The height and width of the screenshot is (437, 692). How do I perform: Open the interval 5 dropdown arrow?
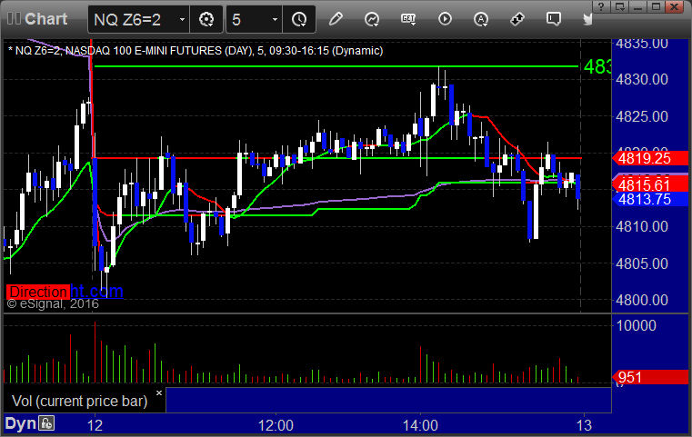(x=275, y=19)
